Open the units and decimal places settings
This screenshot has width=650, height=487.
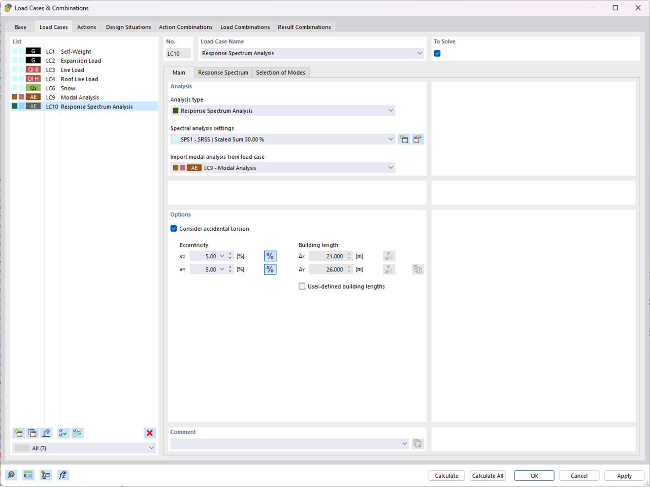click(x=28, y=475)
